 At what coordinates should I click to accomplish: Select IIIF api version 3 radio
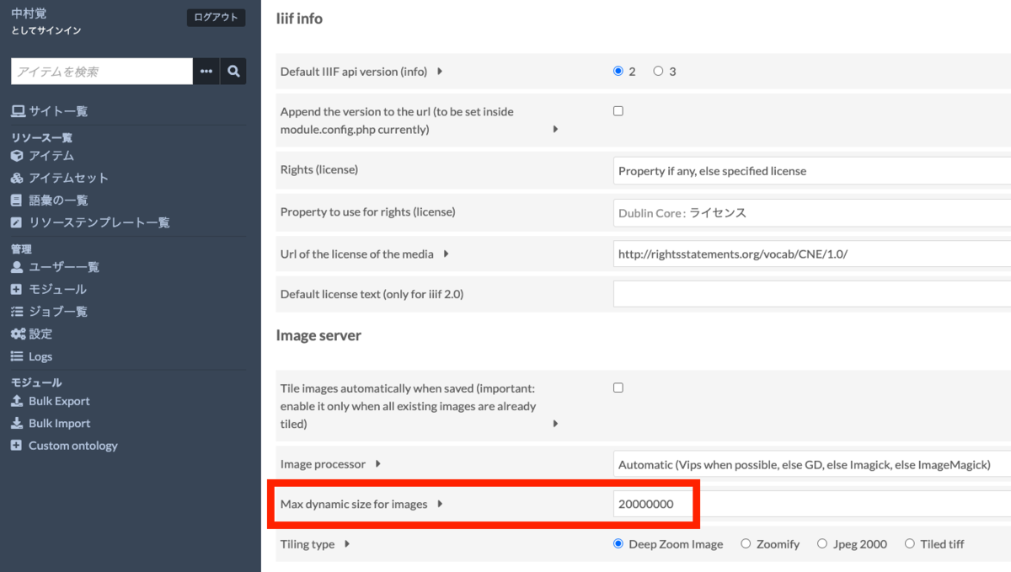click(659, 72)
